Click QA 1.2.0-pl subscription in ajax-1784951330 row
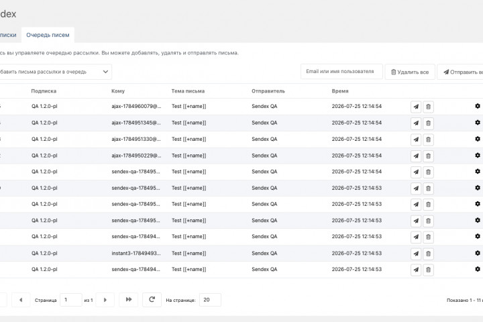Screen dimensions: 483x322 (x=44, y=140)
